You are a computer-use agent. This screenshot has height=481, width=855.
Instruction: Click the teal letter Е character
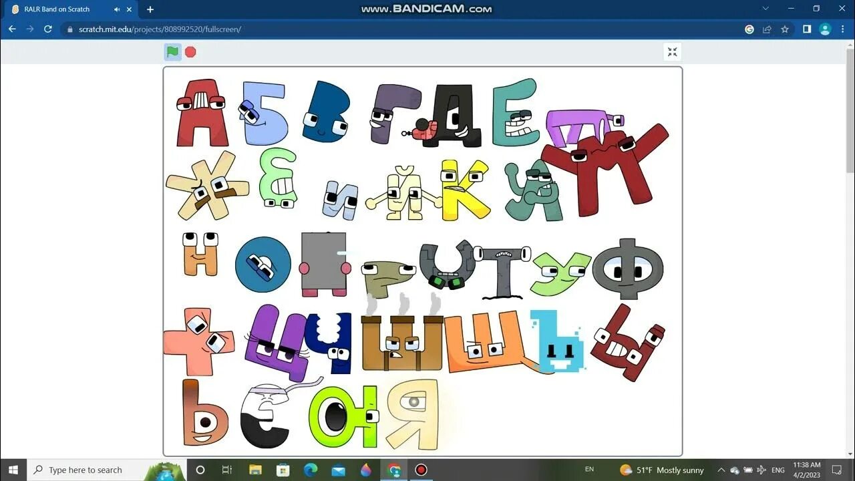tap(516, 112)
